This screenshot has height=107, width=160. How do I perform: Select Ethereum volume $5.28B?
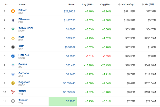pos(152,20)
